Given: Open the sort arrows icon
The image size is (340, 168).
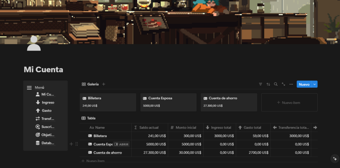Looking at the screenshot, I should pos(268,84).
